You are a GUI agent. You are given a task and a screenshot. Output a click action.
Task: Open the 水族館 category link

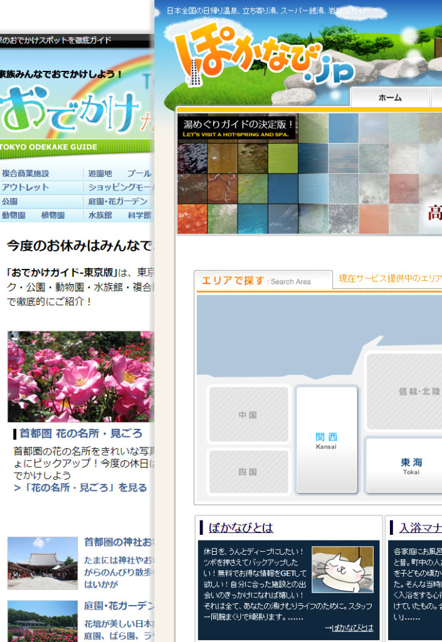pos(100,215)
